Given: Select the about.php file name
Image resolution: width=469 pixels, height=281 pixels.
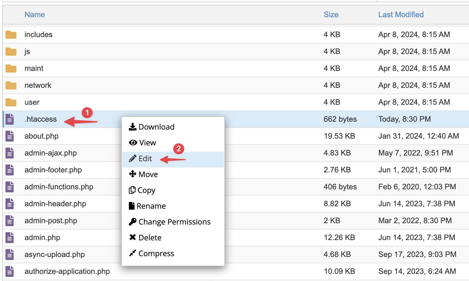Looking at the screenshot, I should pos(41,136).
